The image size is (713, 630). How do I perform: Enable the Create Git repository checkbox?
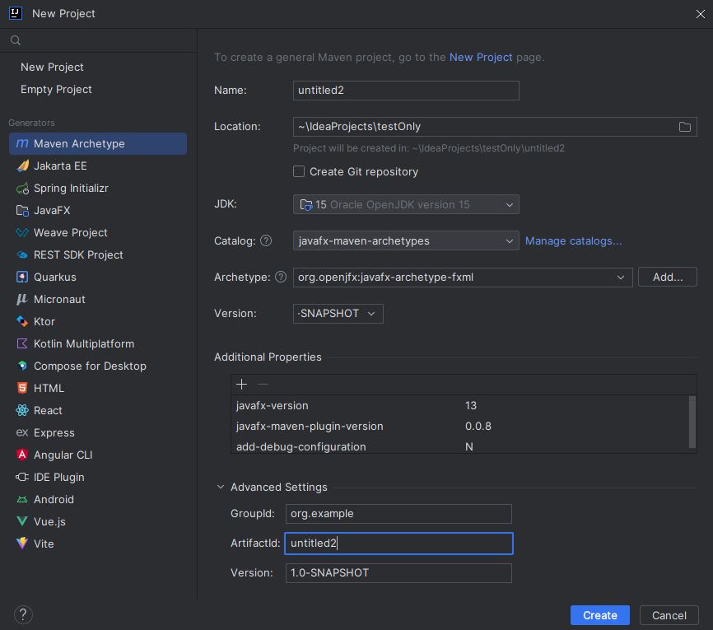(299, 171)
